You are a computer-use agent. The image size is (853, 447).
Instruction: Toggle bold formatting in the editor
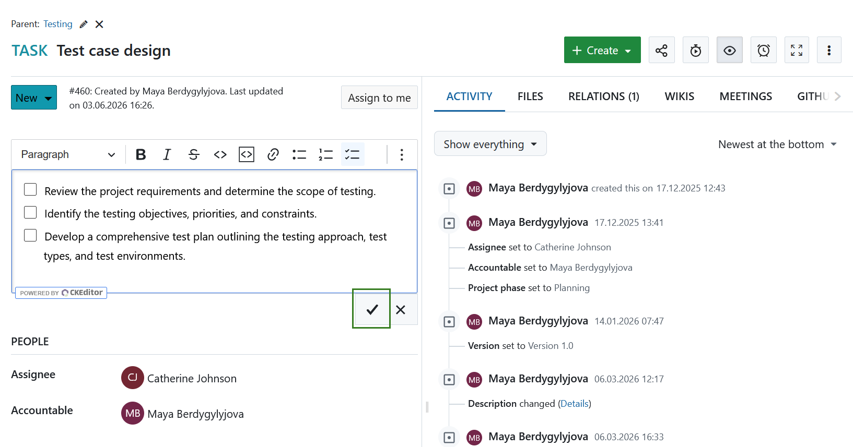click(x=141, y=154)
